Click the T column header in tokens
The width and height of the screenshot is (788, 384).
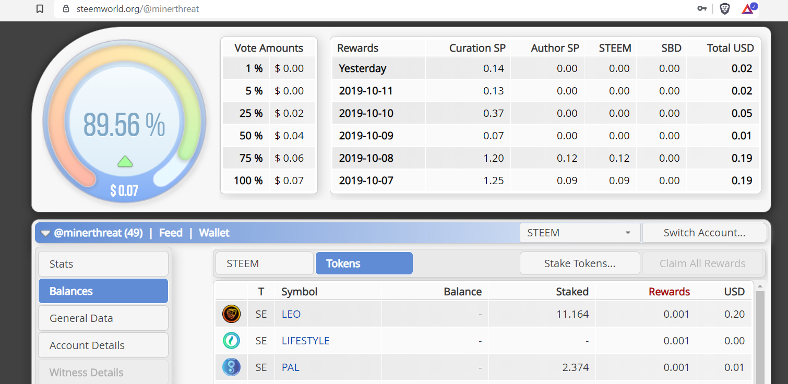pyautogui.click(x=261, y=292)
